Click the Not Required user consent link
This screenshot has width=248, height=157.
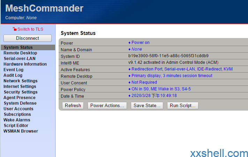tap(144, 82)
